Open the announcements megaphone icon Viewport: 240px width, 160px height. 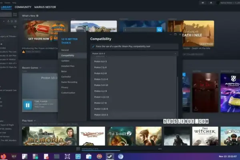(x=203, y=3)
